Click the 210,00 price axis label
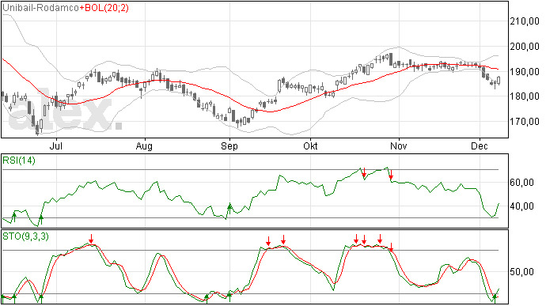The height and width of the screenshot is (306, 546). coord(525,21)
